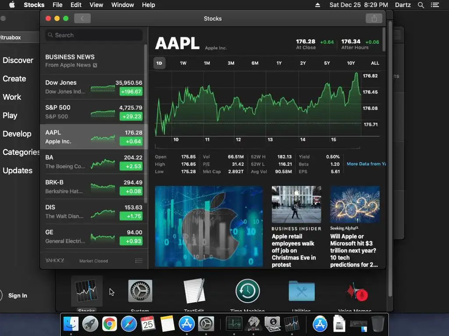The width and height of the screenshot is (449, 336).
Task: Open the Apple menu
Action: (12, 5)
